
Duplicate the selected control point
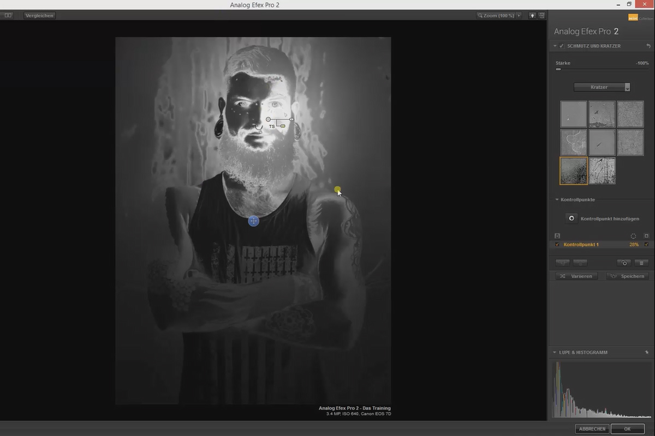[x=624, y=263]
